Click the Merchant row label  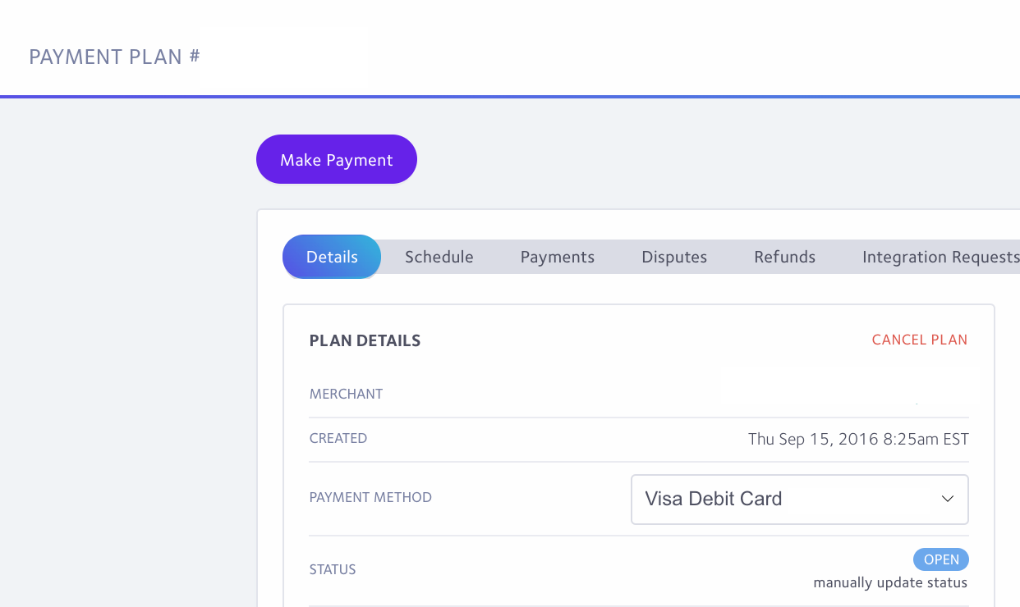[x=346, y=394]
